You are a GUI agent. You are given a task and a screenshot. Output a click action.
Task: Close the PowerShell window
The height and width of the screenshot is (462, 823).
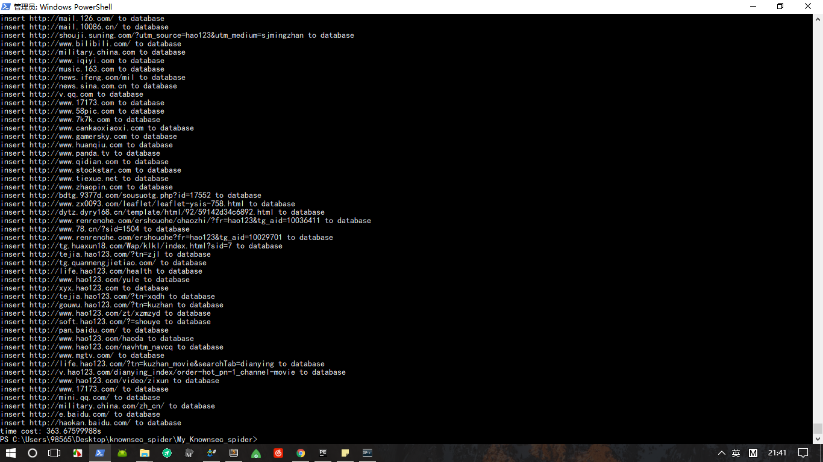(x=809, y=7)
